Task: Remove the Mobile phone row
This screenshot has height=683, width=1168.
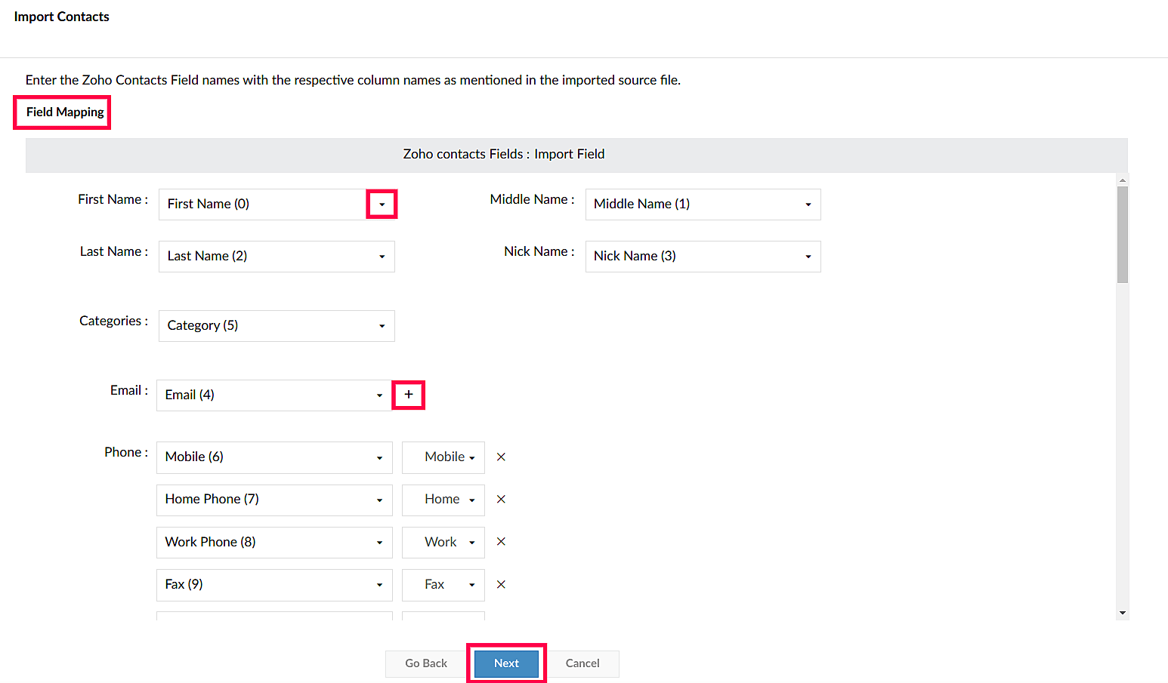Action: 501,457
